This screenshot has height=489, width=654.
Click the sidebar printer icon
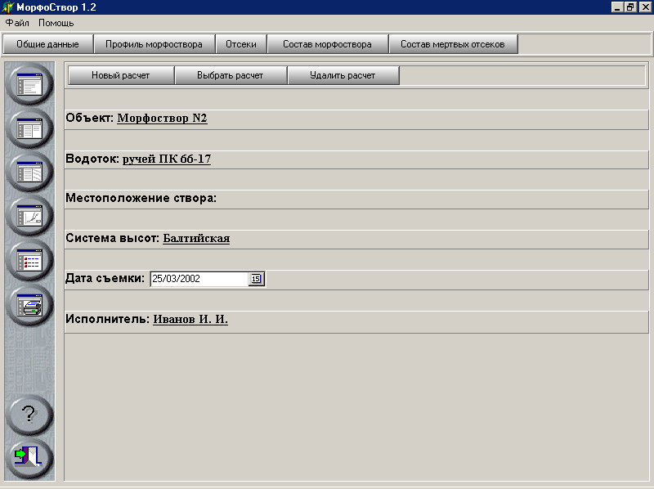(29, 305)
